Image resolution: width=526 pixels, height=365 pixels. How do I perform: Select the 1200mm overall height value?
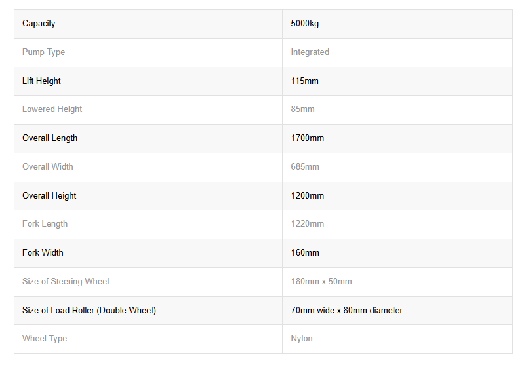coord(308,196)
